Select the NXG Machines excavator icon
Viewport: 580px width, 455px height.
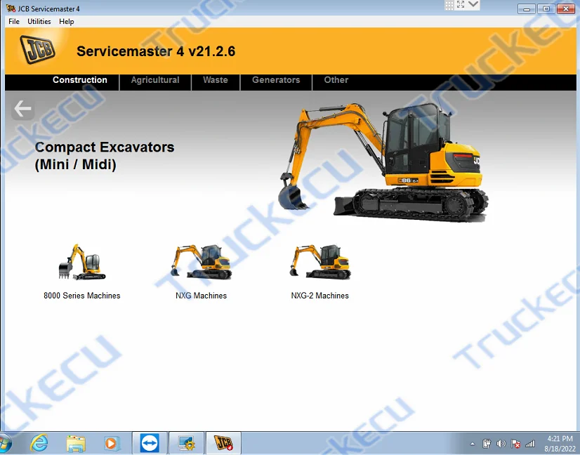[201, 261]
